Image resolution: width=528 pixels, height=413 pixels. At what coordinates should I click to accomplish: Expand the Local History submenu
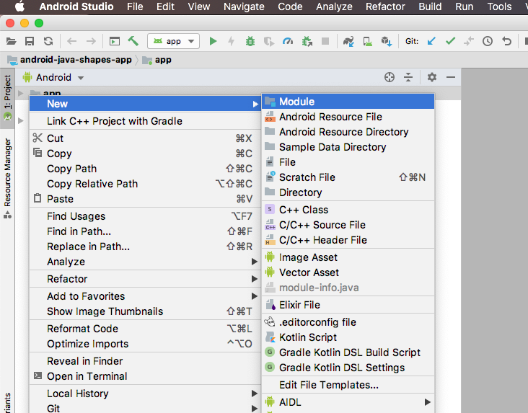(145, 393)
